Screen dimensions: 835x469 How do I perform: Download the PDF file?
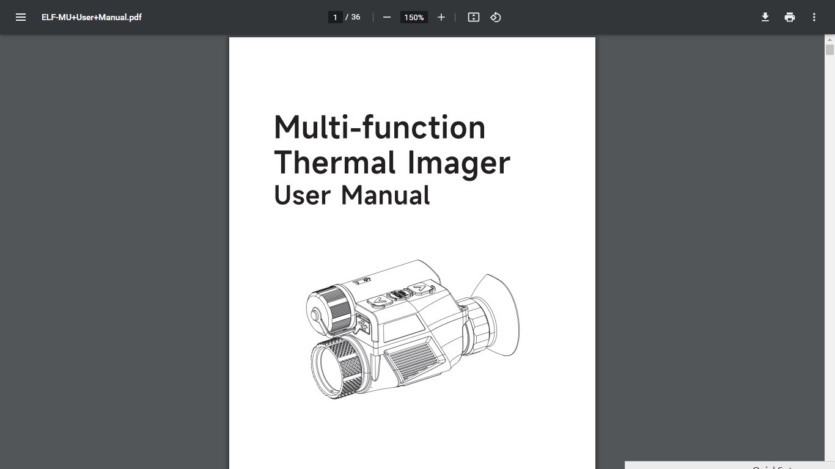click(765, 17)
